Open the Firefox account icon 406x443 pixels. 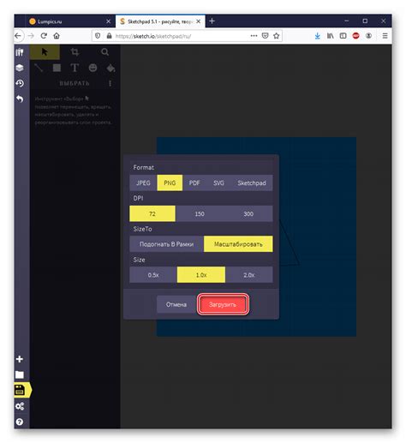point(368,36)
